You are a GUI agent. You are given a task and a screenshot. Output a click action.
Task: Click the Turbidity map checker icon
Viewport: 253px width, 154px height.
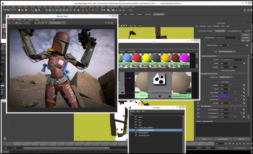[244, 85]
